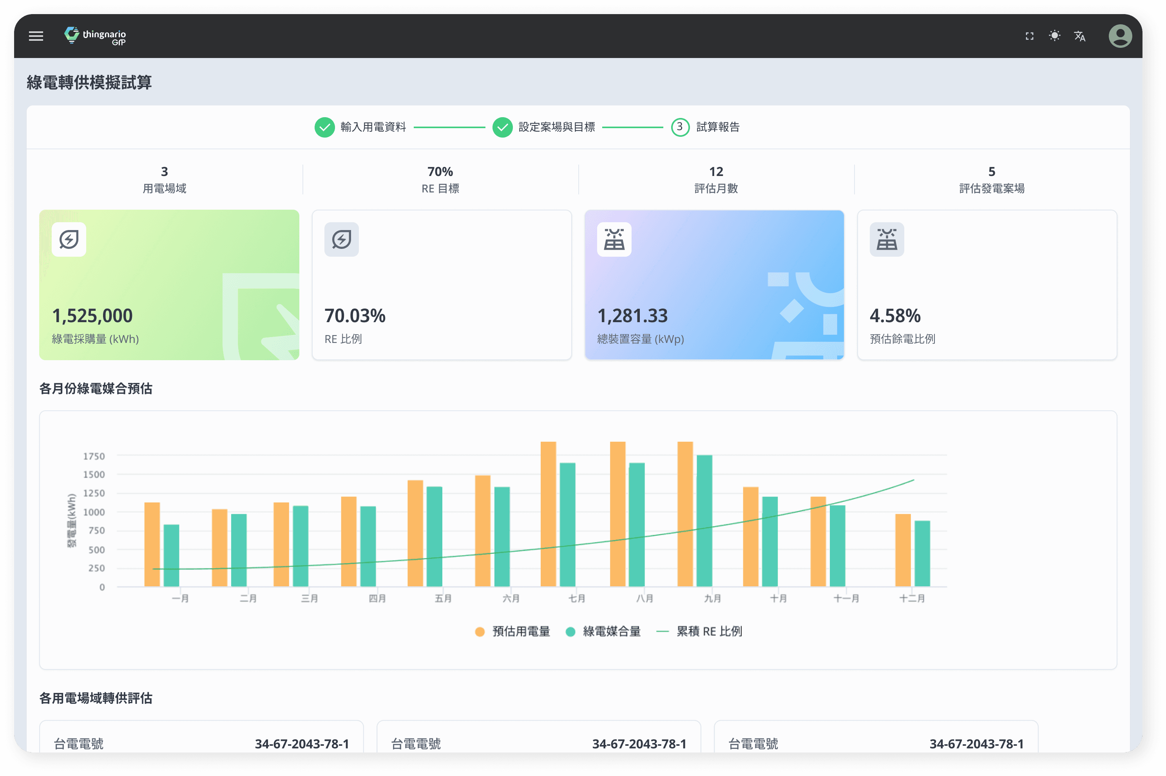Click the RE ratio leaf icon
This screenshot has width=1166, height=776.
341,239
